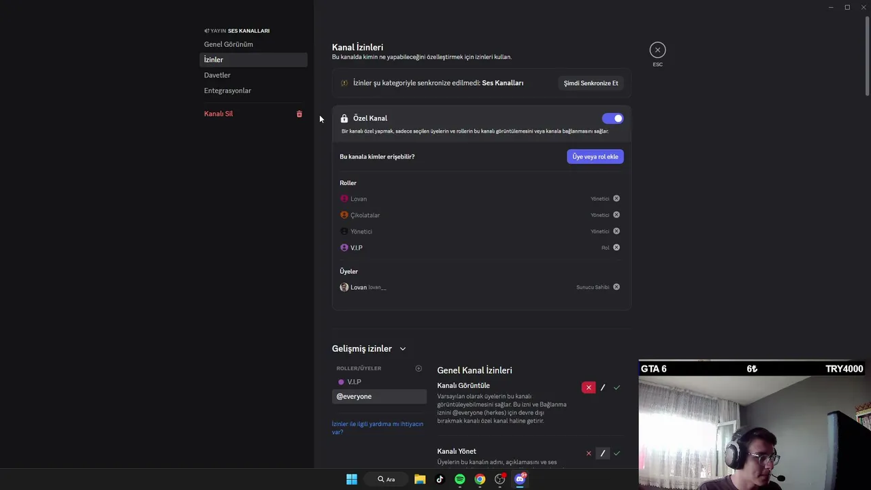This screenshot has height=490, width=871.
Task: Click the Çikolatalar role orange icon
Action: click(344, 215)
